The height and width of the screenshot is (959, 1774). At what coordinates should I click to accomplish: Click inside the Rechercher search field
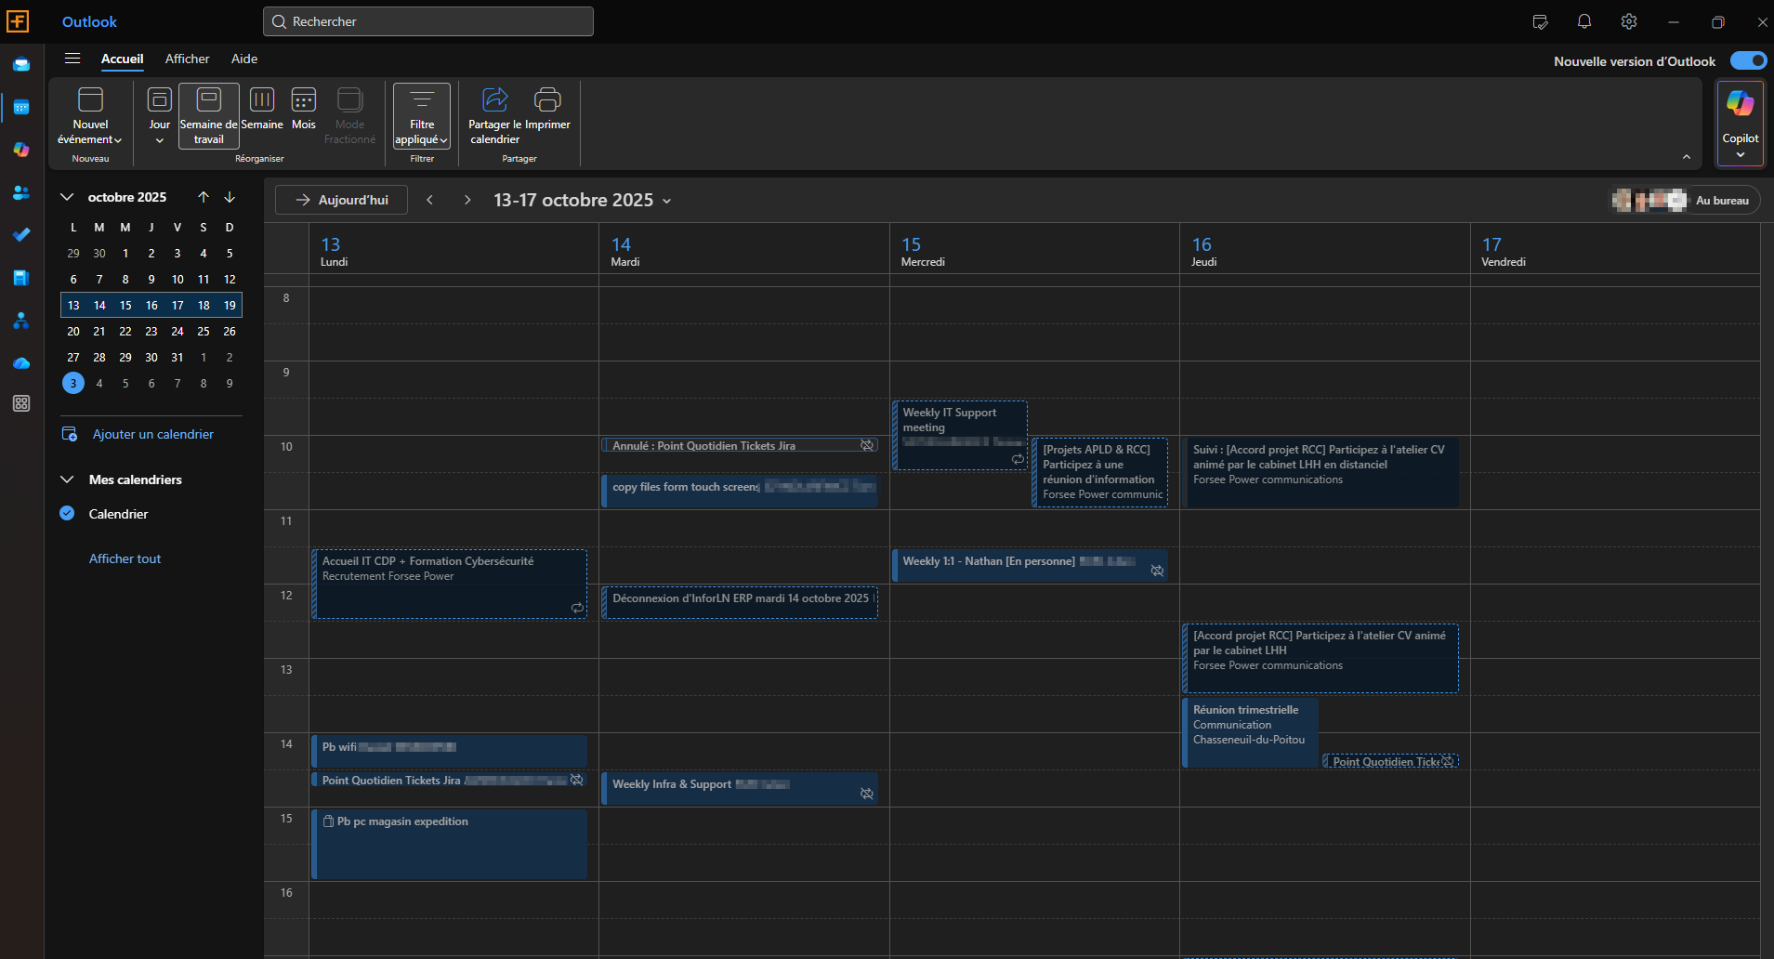427,20
